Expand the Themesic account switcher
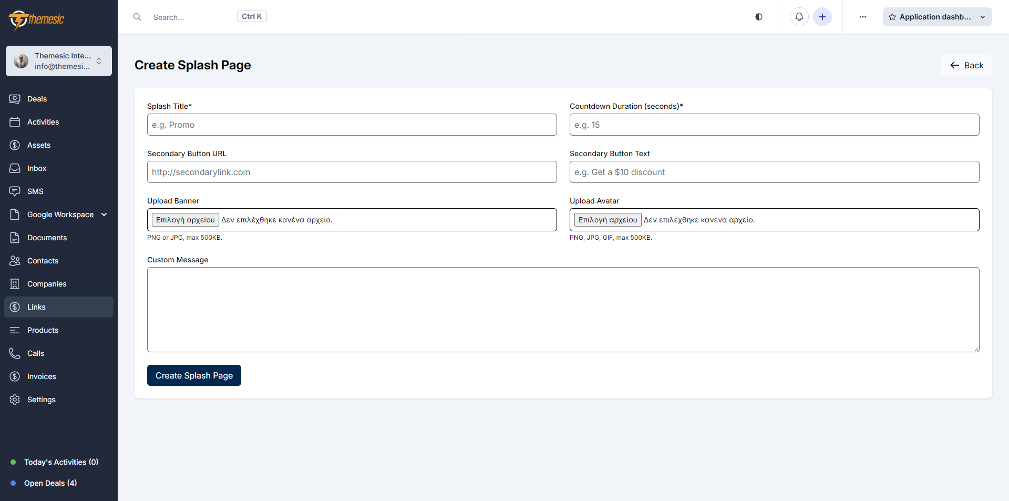 tap(99, 60)
